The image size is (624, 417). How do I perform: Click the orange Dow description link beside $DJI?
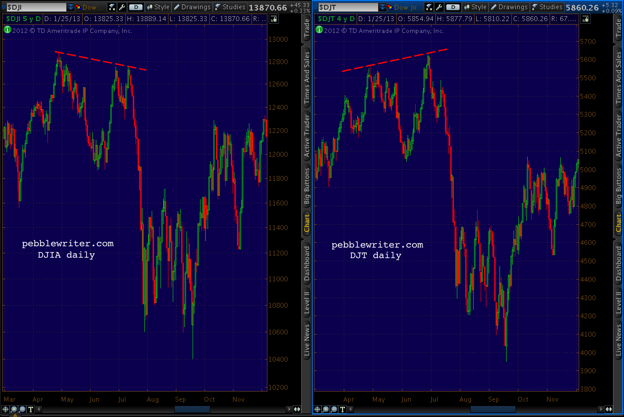[93, 7]
